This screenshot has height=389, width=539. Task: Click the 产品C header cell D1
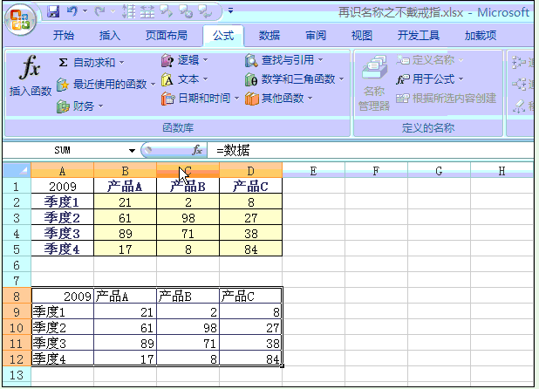[x=250, y=187]
